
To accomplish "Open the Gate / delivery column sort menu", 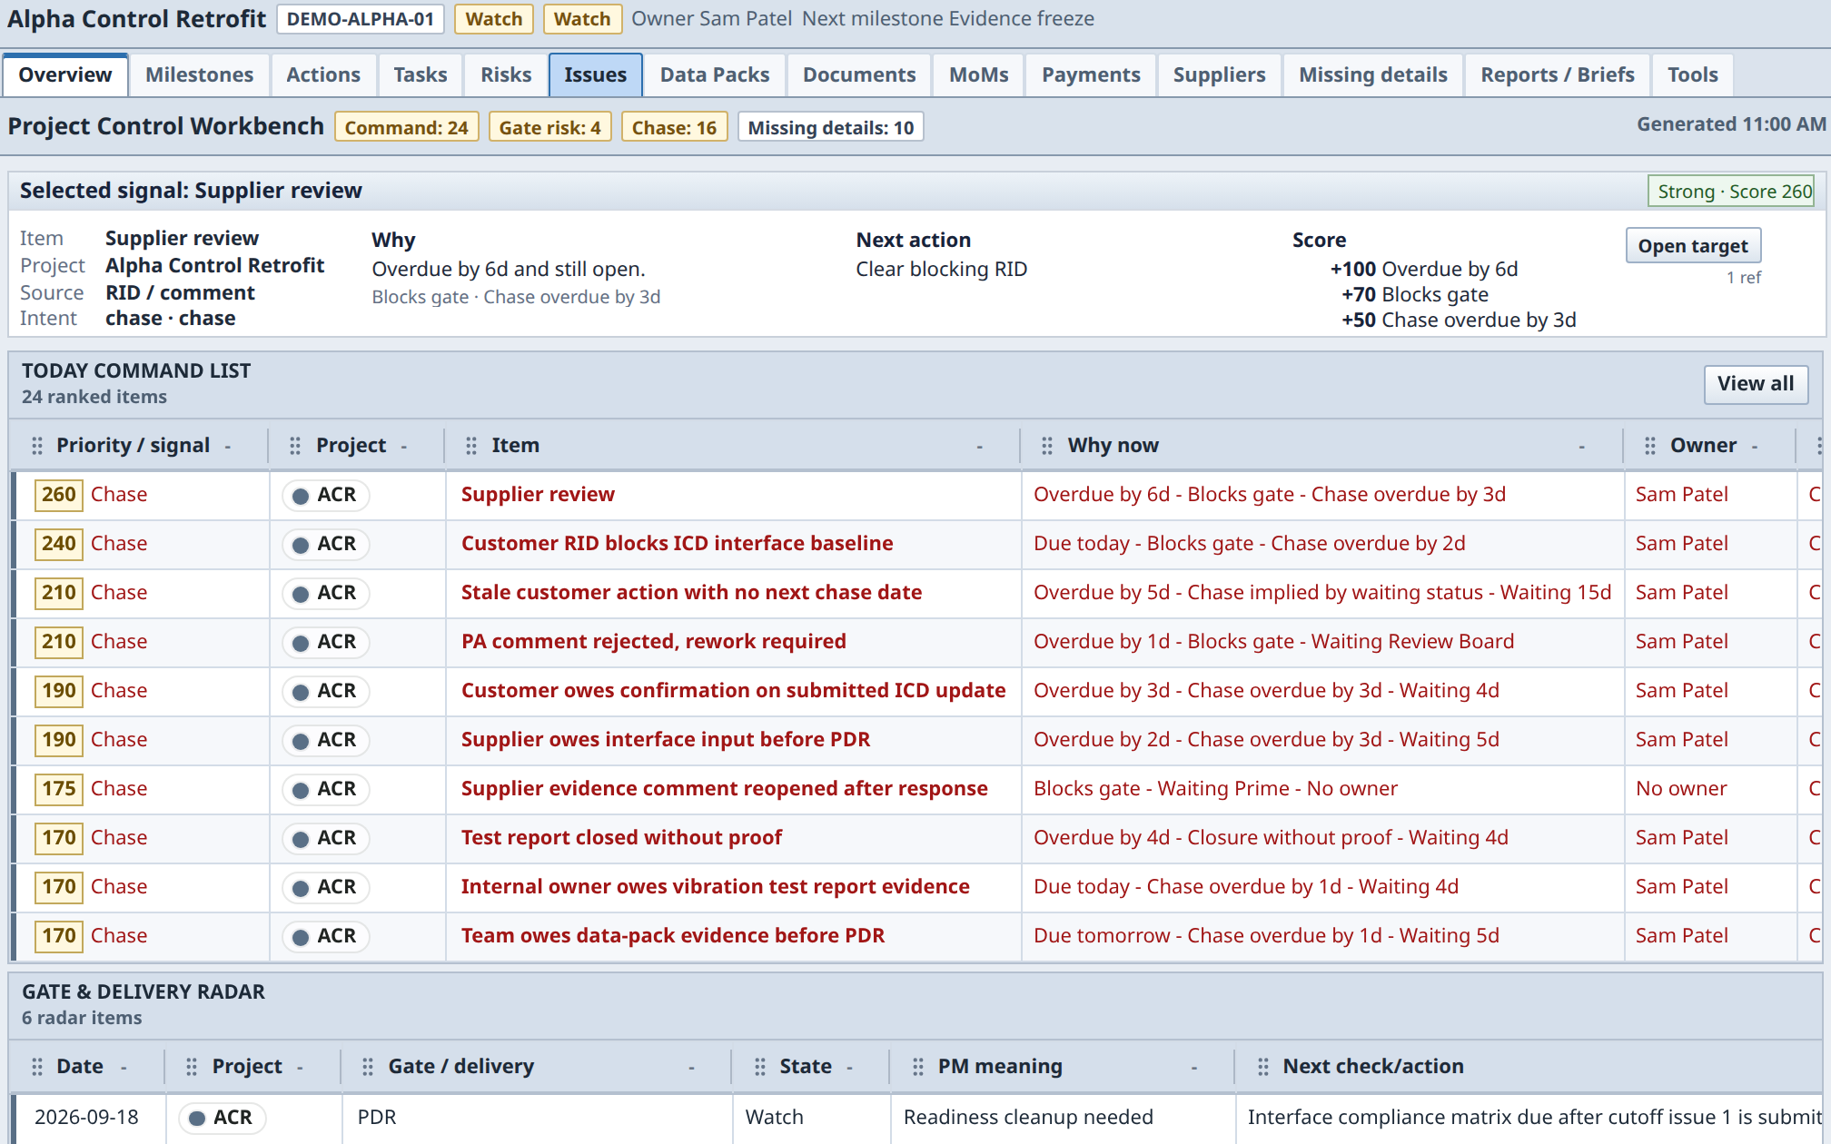I will (692, 1068).
